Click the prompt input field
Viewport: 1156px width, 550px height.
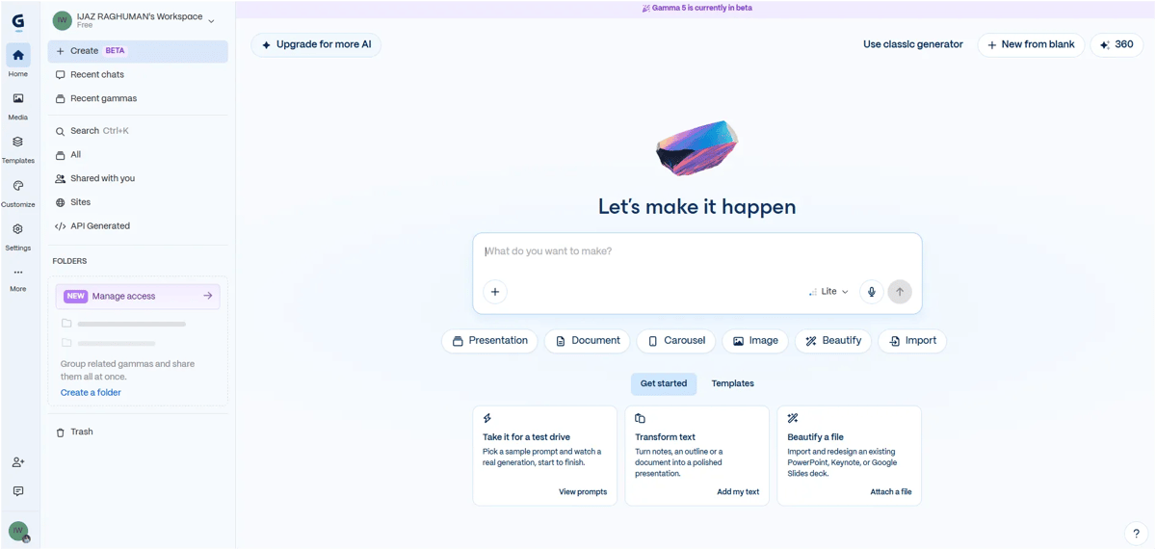697,252
